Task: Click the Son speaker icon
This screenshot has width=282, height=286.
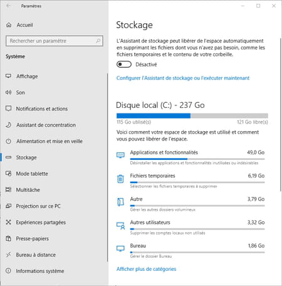Action: 8,92
